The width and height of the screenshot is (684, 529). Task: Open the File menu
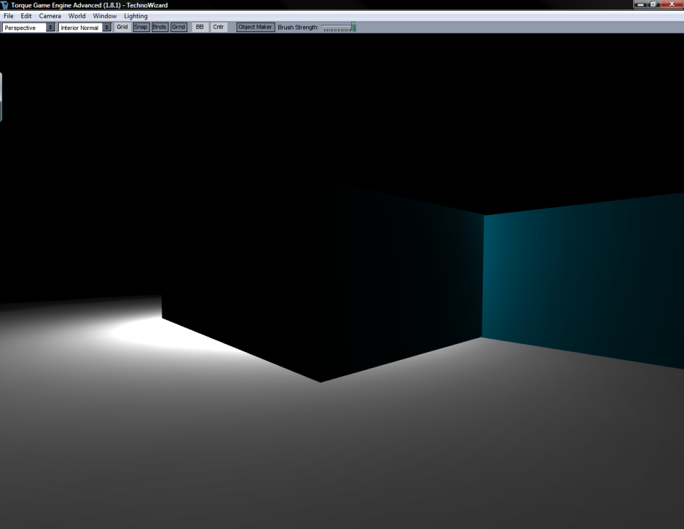point(9,16)
